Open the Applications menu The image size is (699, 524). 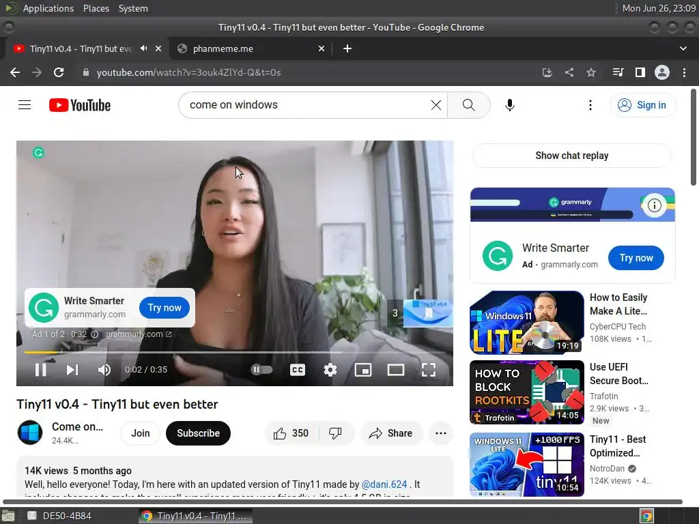48,8
